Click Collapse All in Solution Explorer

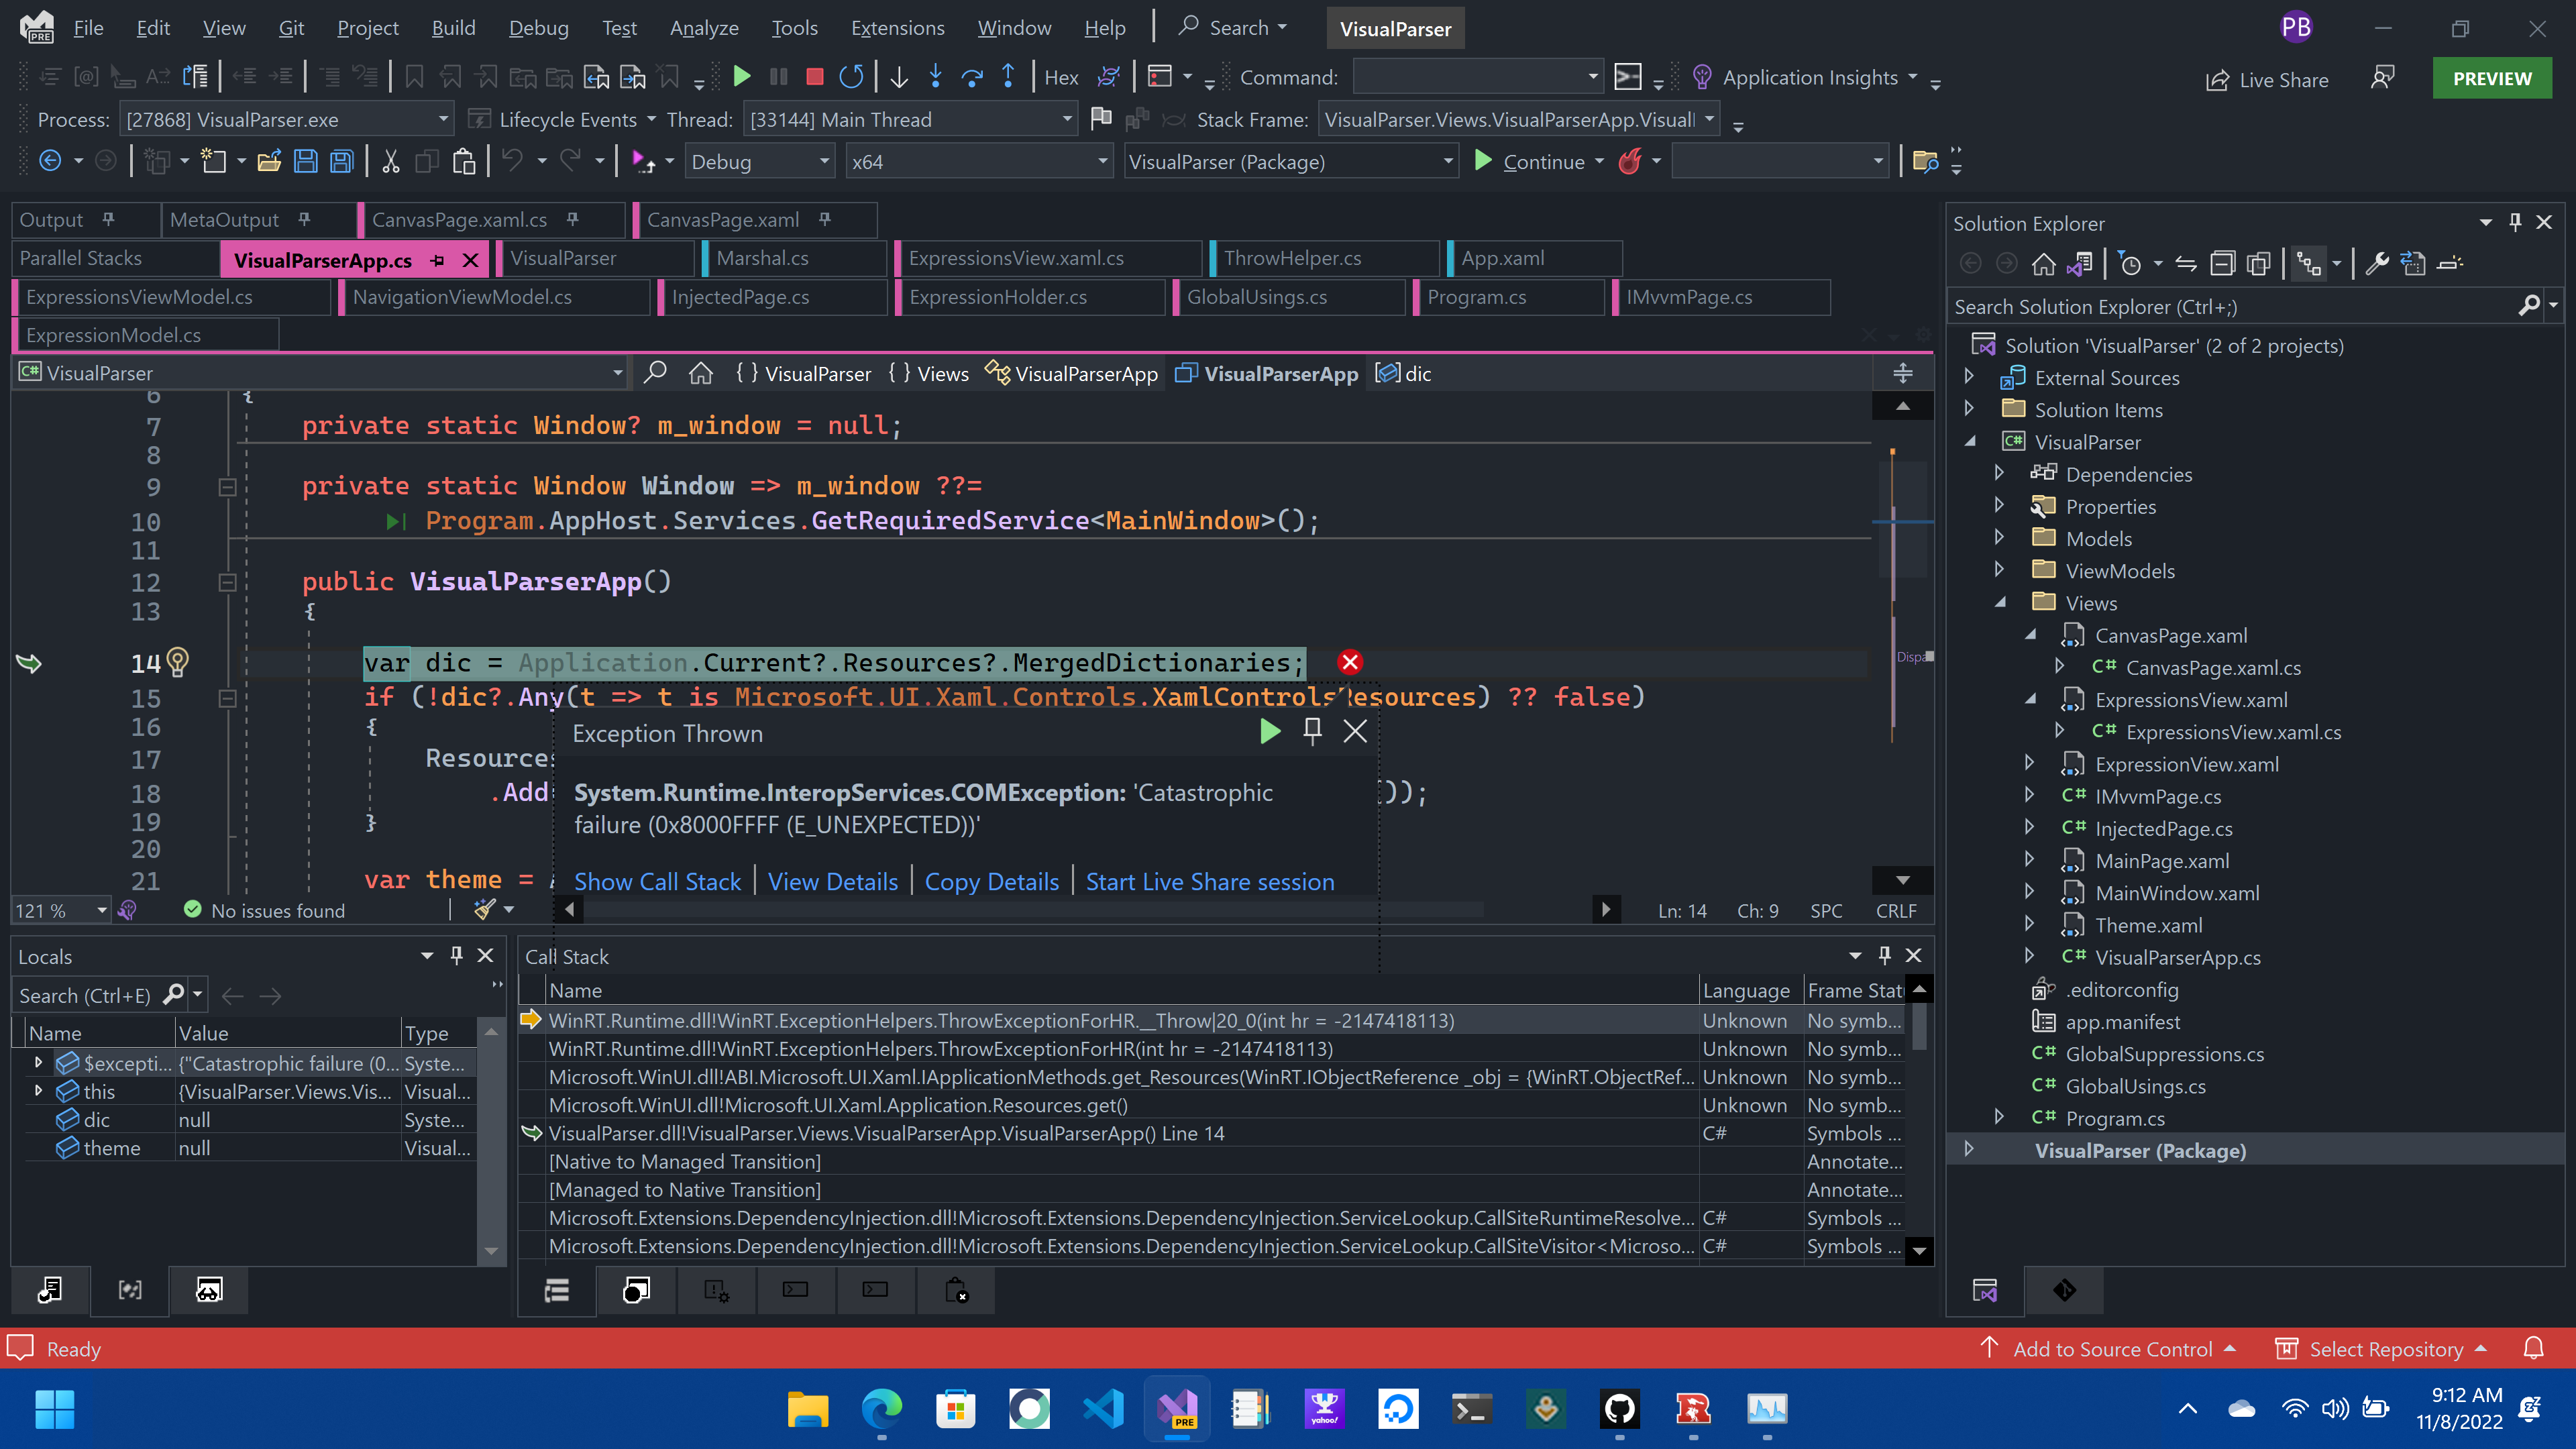pyautogui.click(x=2222, y=264)
